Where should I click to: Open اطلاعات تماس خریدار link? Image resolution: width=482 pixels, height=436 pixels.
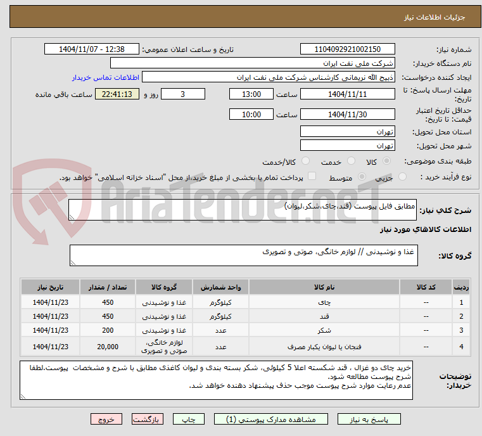(x=105, y=77)
